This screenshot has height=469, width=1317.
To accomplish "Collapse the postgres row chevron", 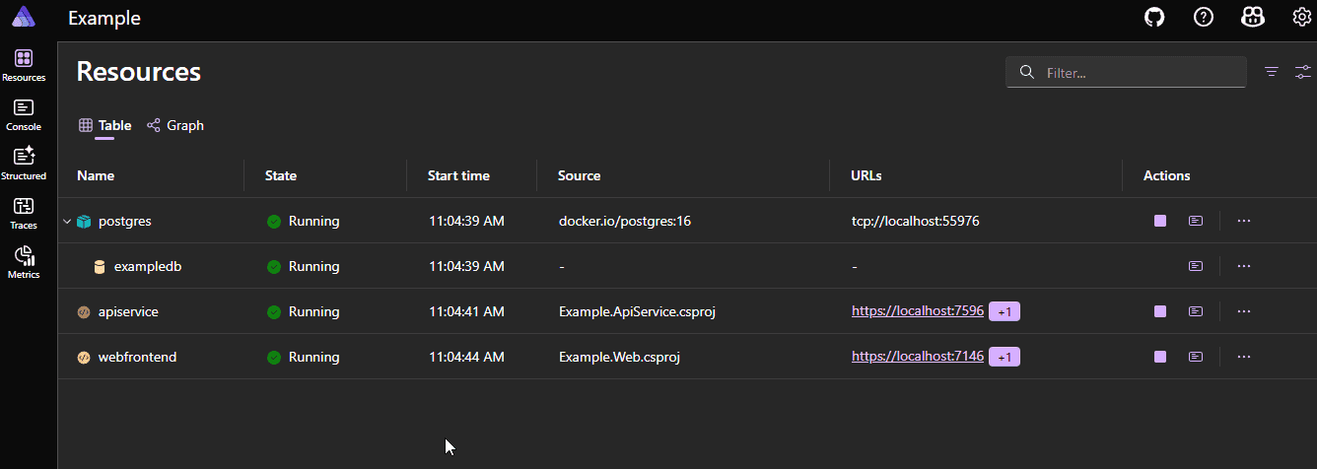I will click(x=67, y=222).
